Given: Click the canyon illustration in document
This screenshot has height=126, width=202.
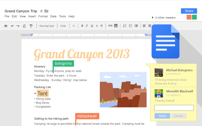Looking at the screenshot, I should (123, 89).
